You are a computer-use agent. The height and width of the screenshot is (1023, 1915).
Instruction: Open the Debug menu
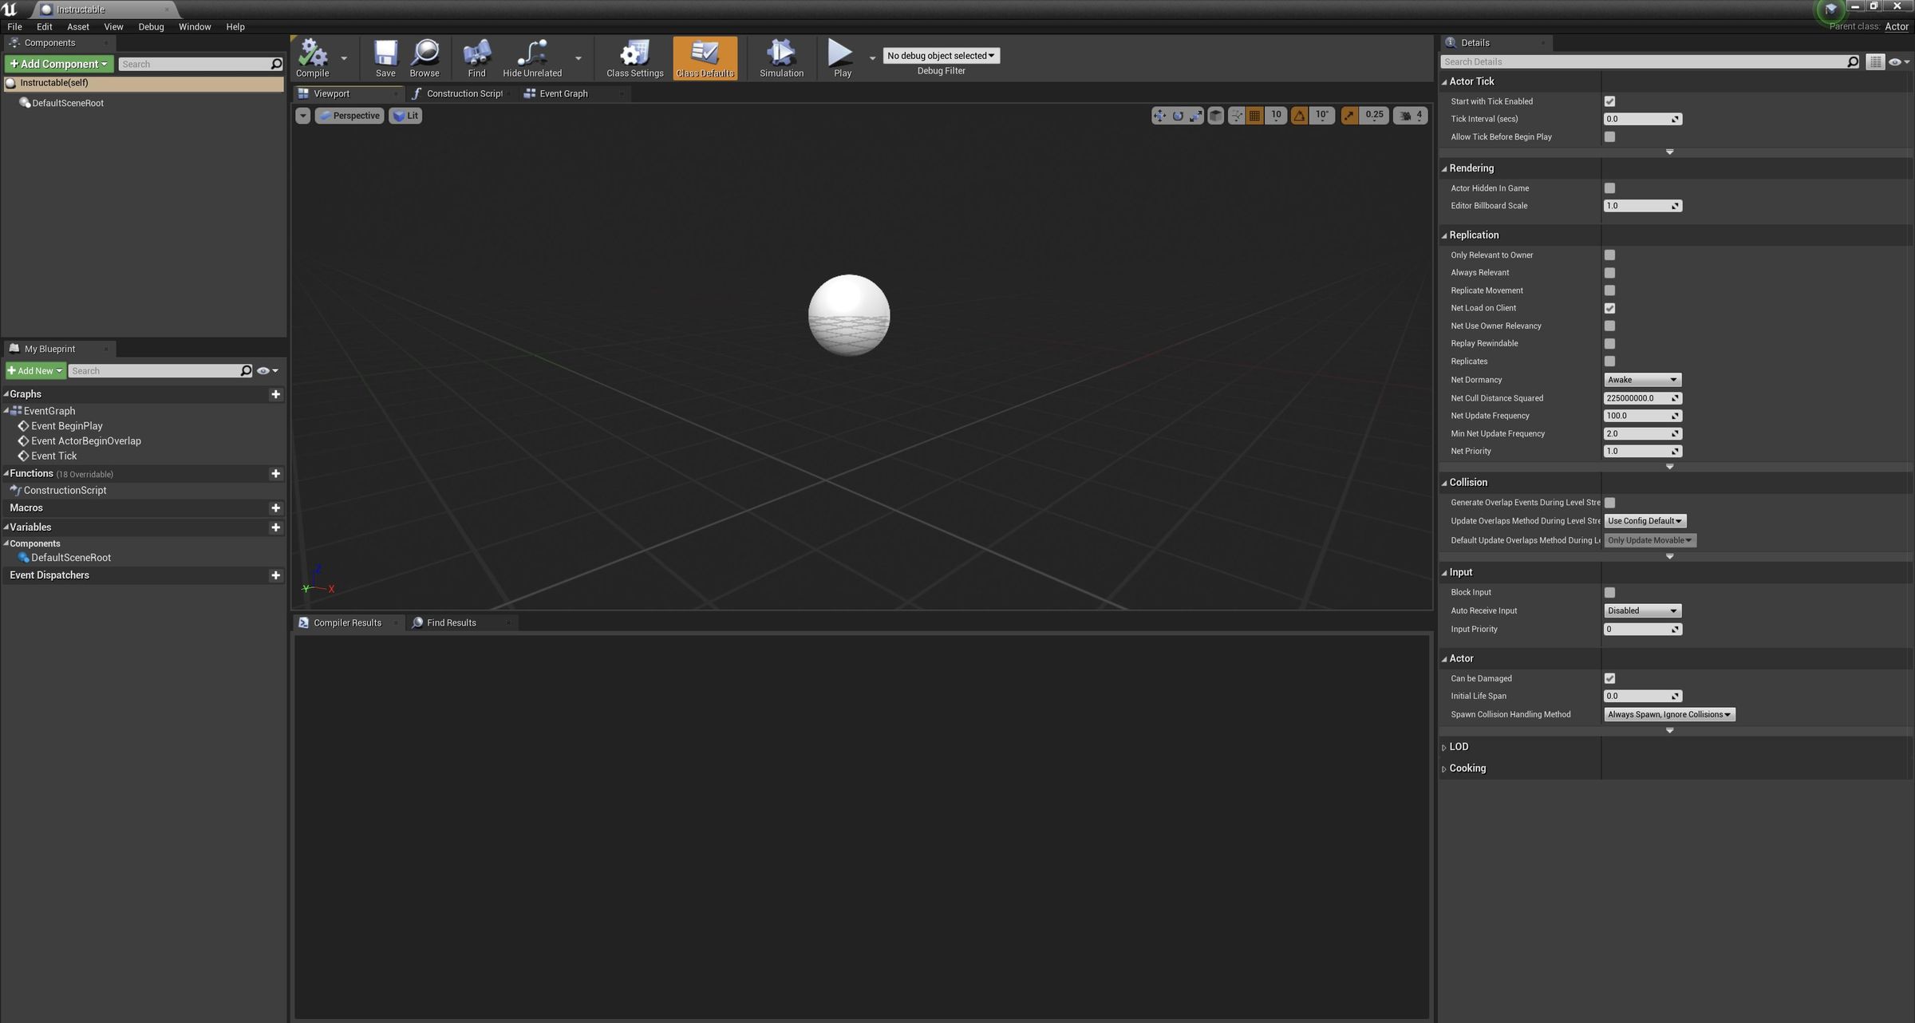(x=151, y=26)
